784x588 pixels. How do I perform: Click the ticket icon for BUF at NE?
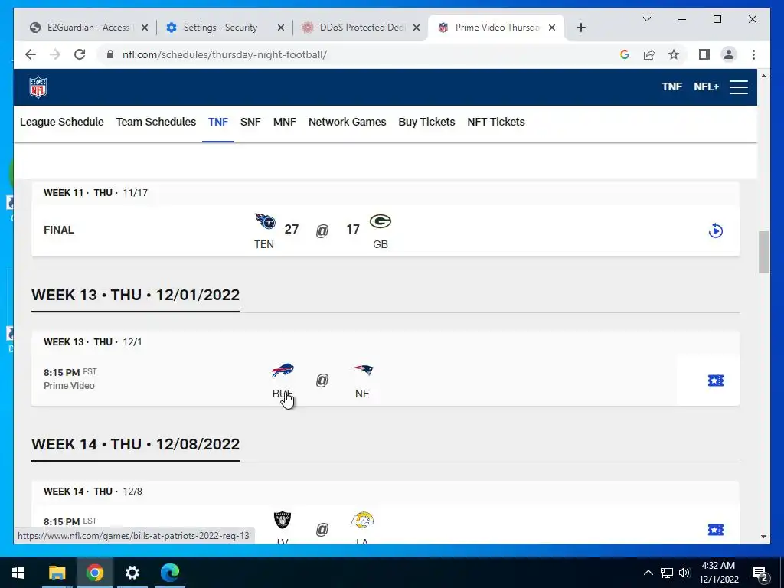[x=716, y=381]
